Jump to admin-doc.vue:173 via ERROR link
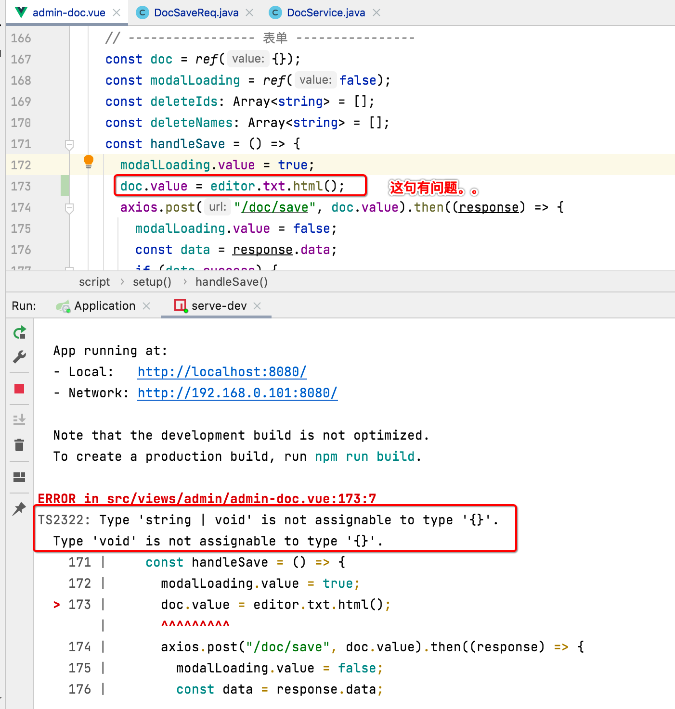The image size is (675, 709). (206, 498)
